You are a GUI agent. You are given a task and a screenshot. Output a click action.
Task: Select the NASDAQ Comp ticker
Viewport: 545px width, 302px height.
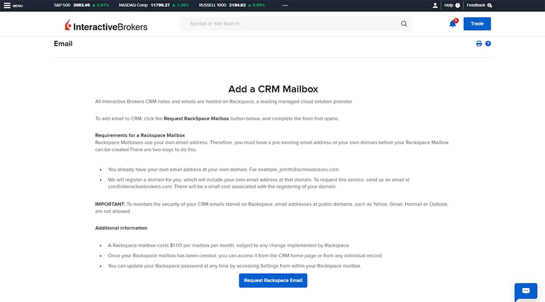154,5
